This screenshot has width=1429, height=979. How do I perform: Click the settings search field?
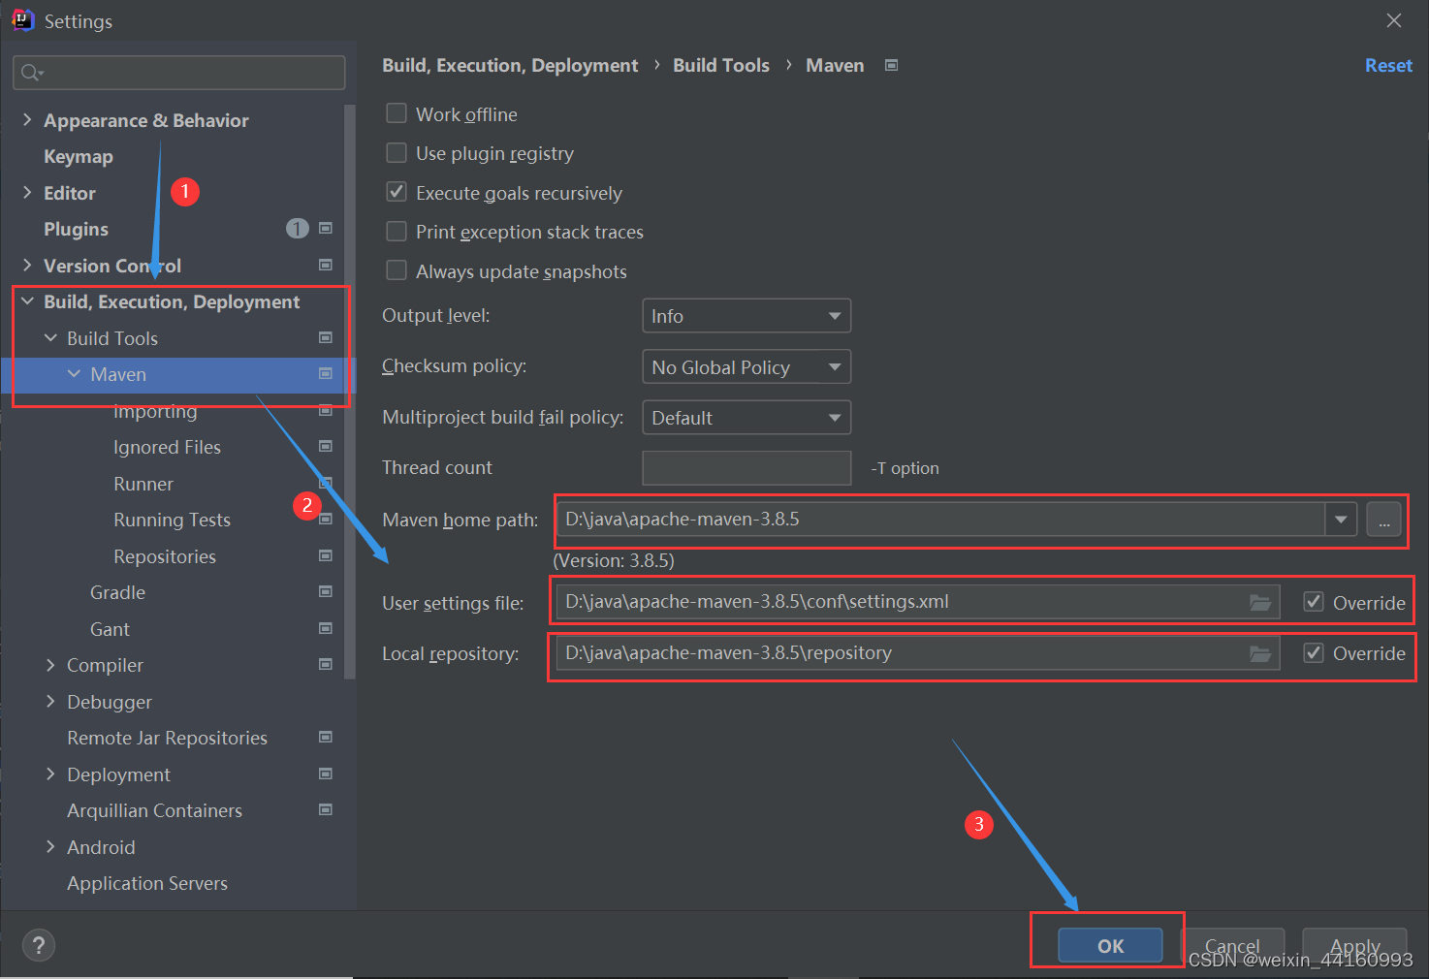tap(179, 73)
